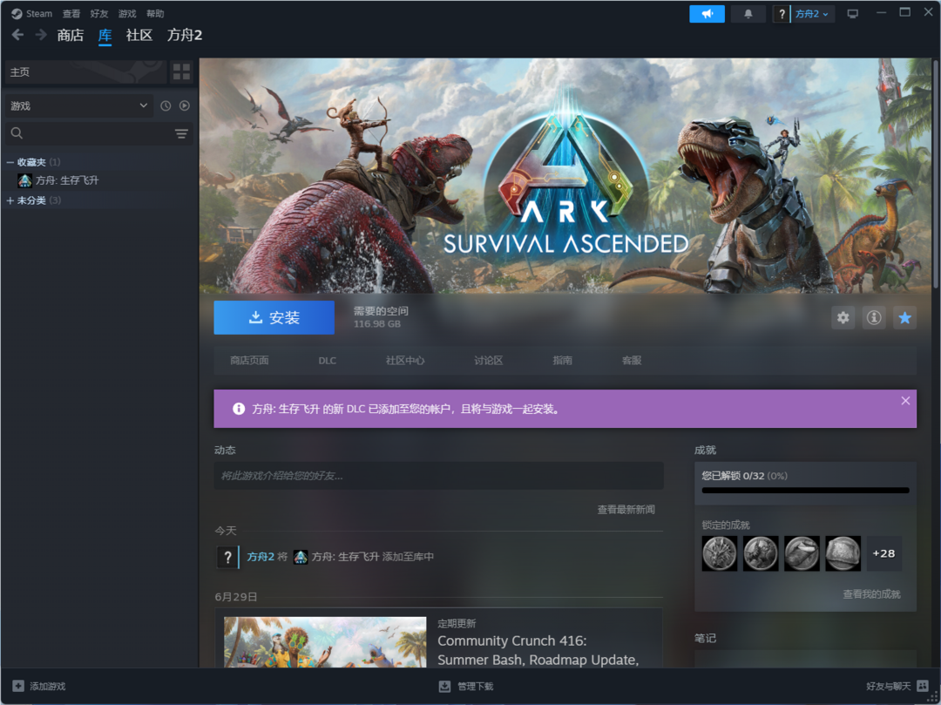941x705 pixels.
Task: Click the blue 安装 button
Action: pyautogui.click(x=274, y=318)
